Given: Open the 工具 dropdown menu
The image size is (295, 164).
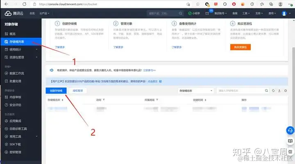Looking at the screenshot, I should (x=246, y=14).
